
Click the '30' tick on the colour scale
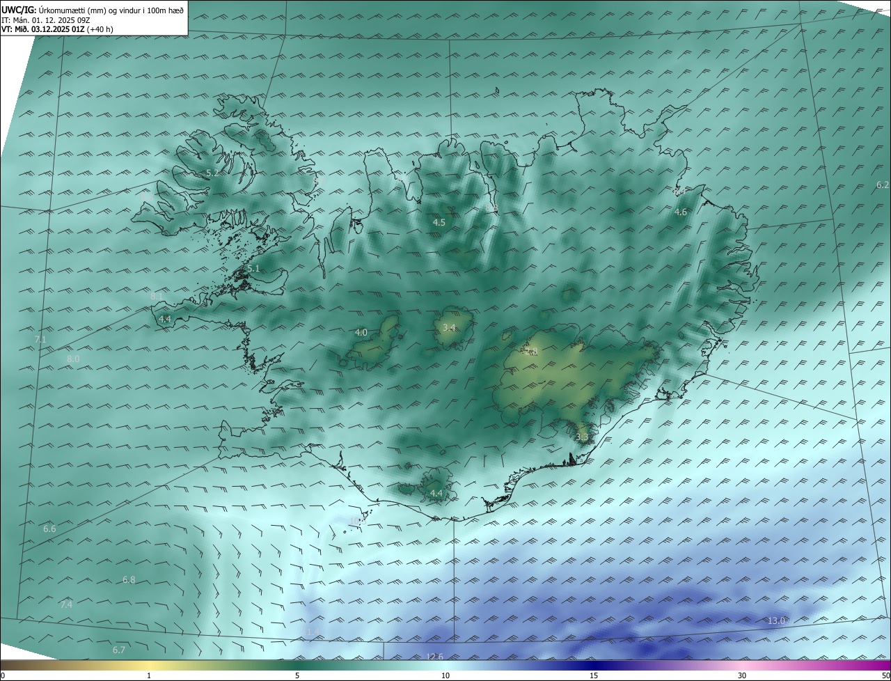pyautogui.click(x=742, y=675)
